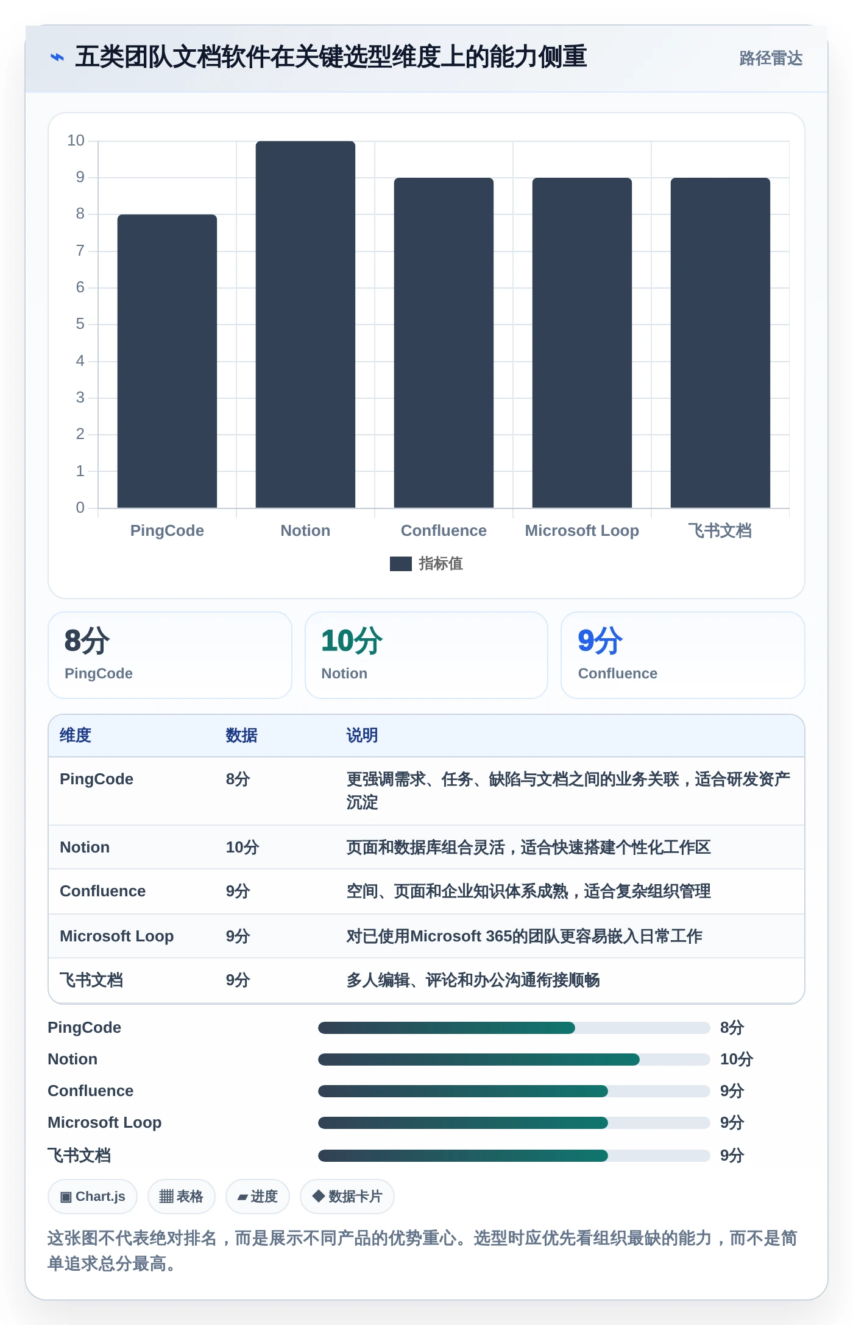Click the 数据卡片 tag chip
853x1325 pixels.
pos(347,1197)
